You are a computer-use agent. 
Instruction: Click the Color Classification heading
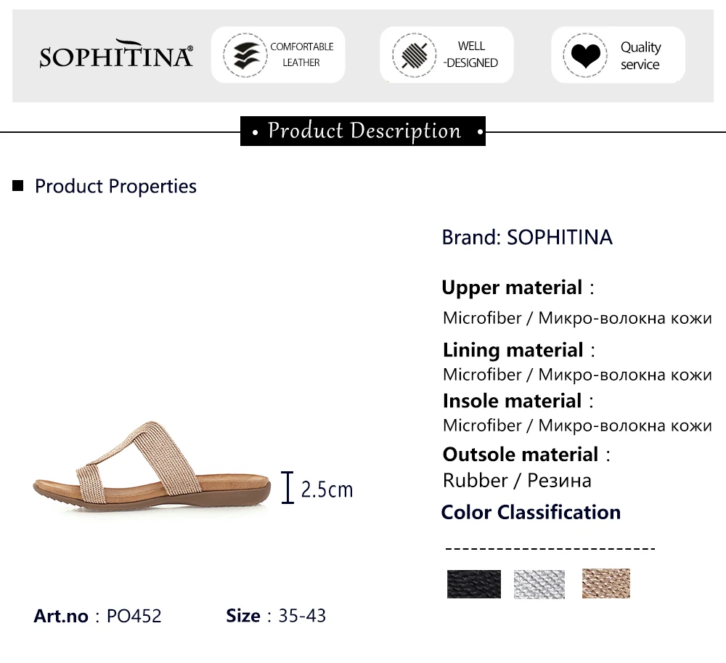coord(531,512)
